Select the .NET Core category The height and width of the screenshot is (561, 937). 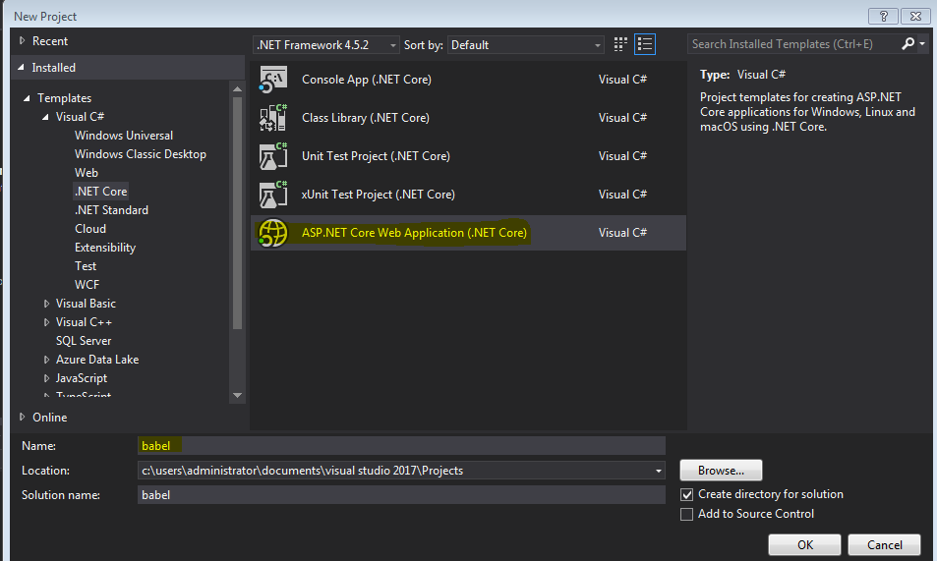101,192
